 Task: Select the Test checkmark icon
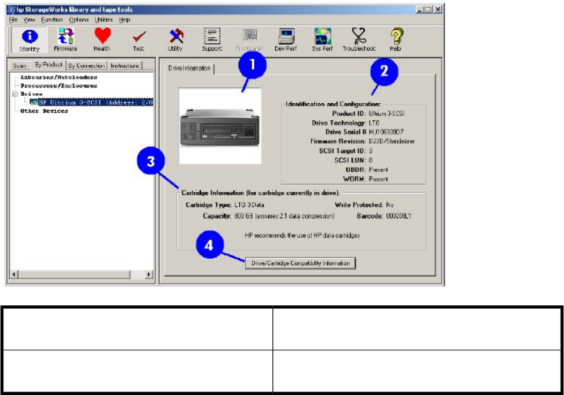139,40
